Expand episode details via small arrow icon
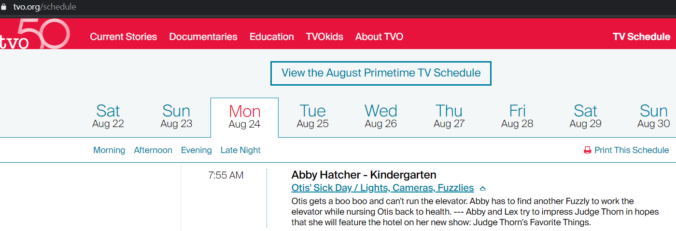676x231 pixels. pos(482,188)
